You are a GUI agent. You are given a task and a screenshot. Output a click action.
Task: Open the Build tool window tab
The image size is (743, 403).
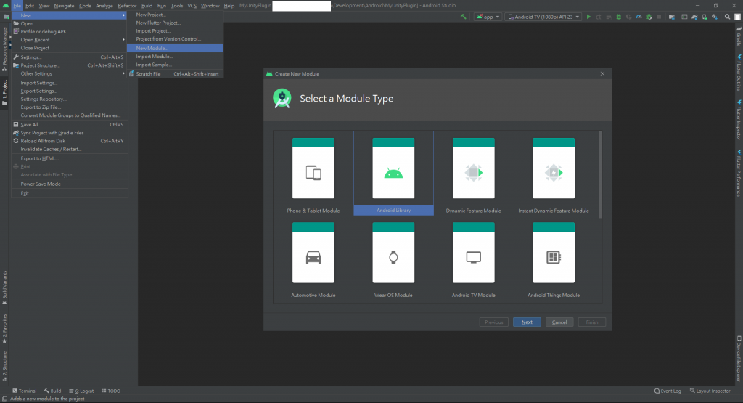coord(52,391)
